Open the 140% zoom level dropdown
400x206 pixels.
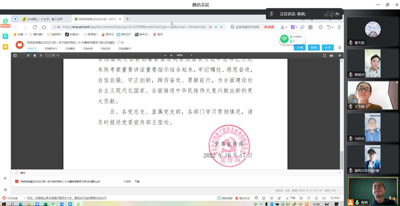tap(183, 55)
